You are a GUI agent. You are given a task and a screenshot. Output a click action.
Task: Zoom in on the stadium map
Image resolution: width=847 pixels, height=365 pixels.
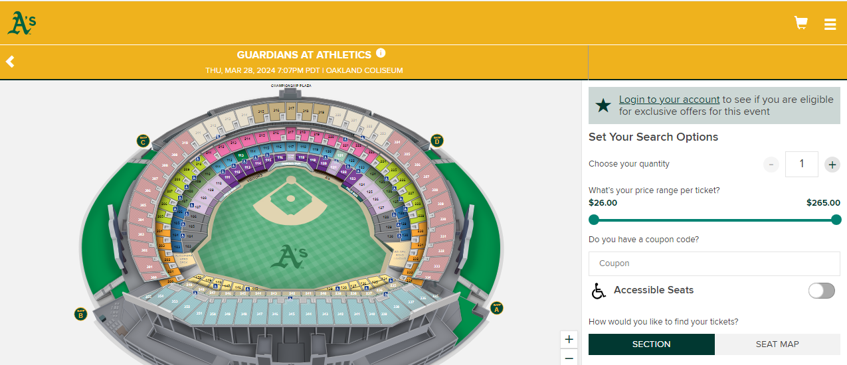tap(569, 339)
